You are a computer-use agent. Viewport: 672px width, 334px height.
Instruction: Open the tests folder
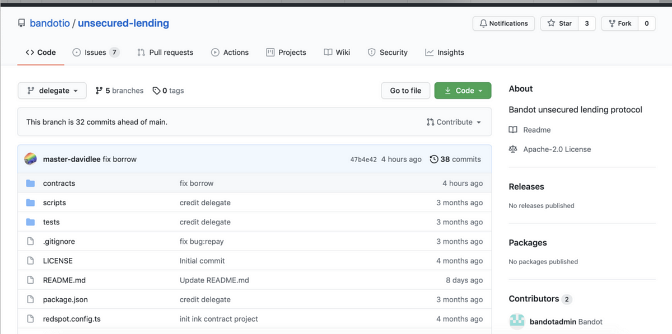click(51, 222)
